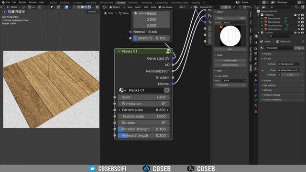The height and width of the screenshot is (172, 306).
Task: Open the Edit menu
Action: (14, 2)
